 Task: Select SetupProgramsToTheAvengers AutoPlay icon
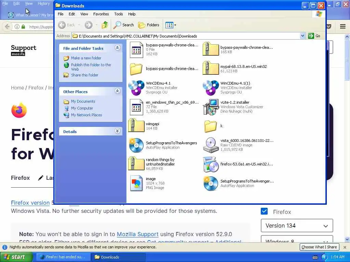136,145
